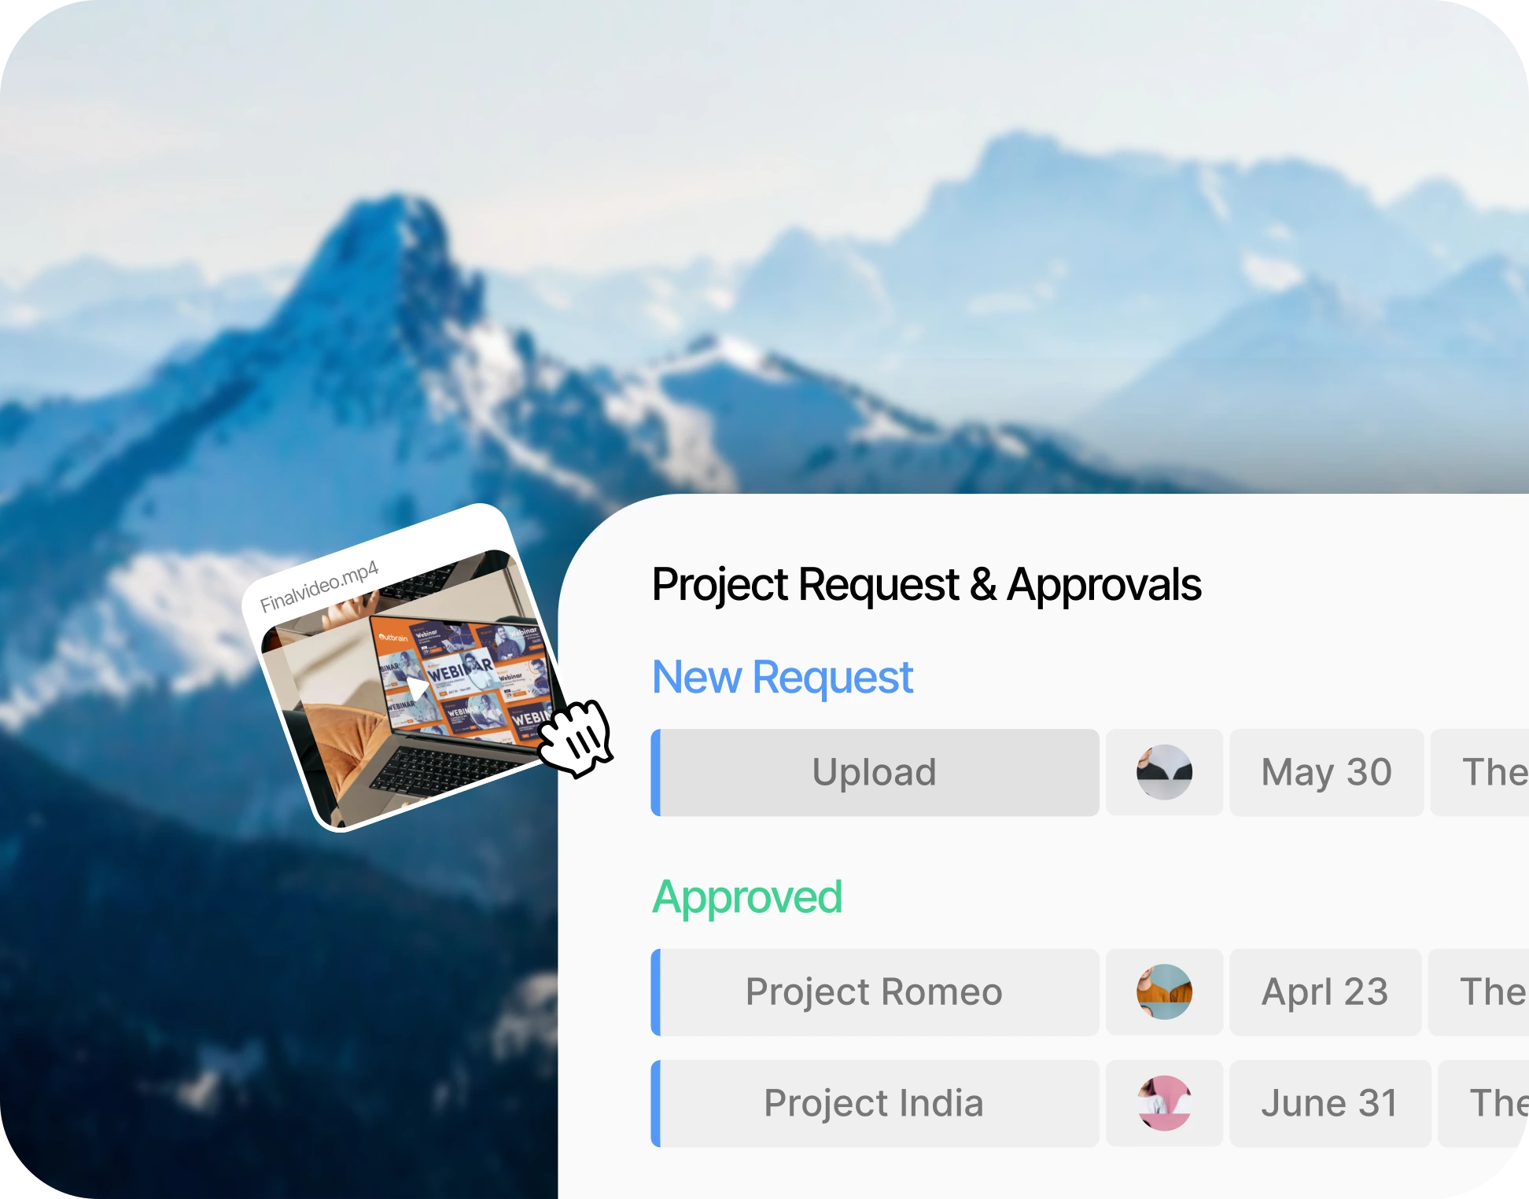This screenshot has height=1199, width=1529.
Task: Click the blue color bar on Upload row
Action: pyautogui.click(x=656, y=772)
